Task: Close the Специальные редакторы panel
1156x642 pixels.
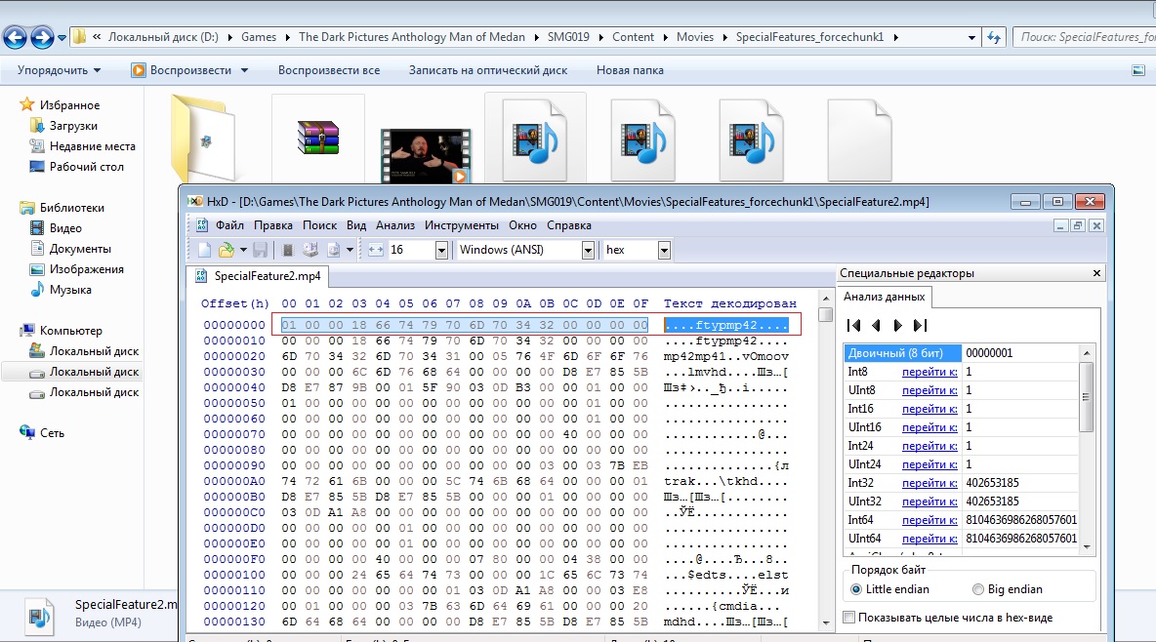Action: (x=1096, y=273)
